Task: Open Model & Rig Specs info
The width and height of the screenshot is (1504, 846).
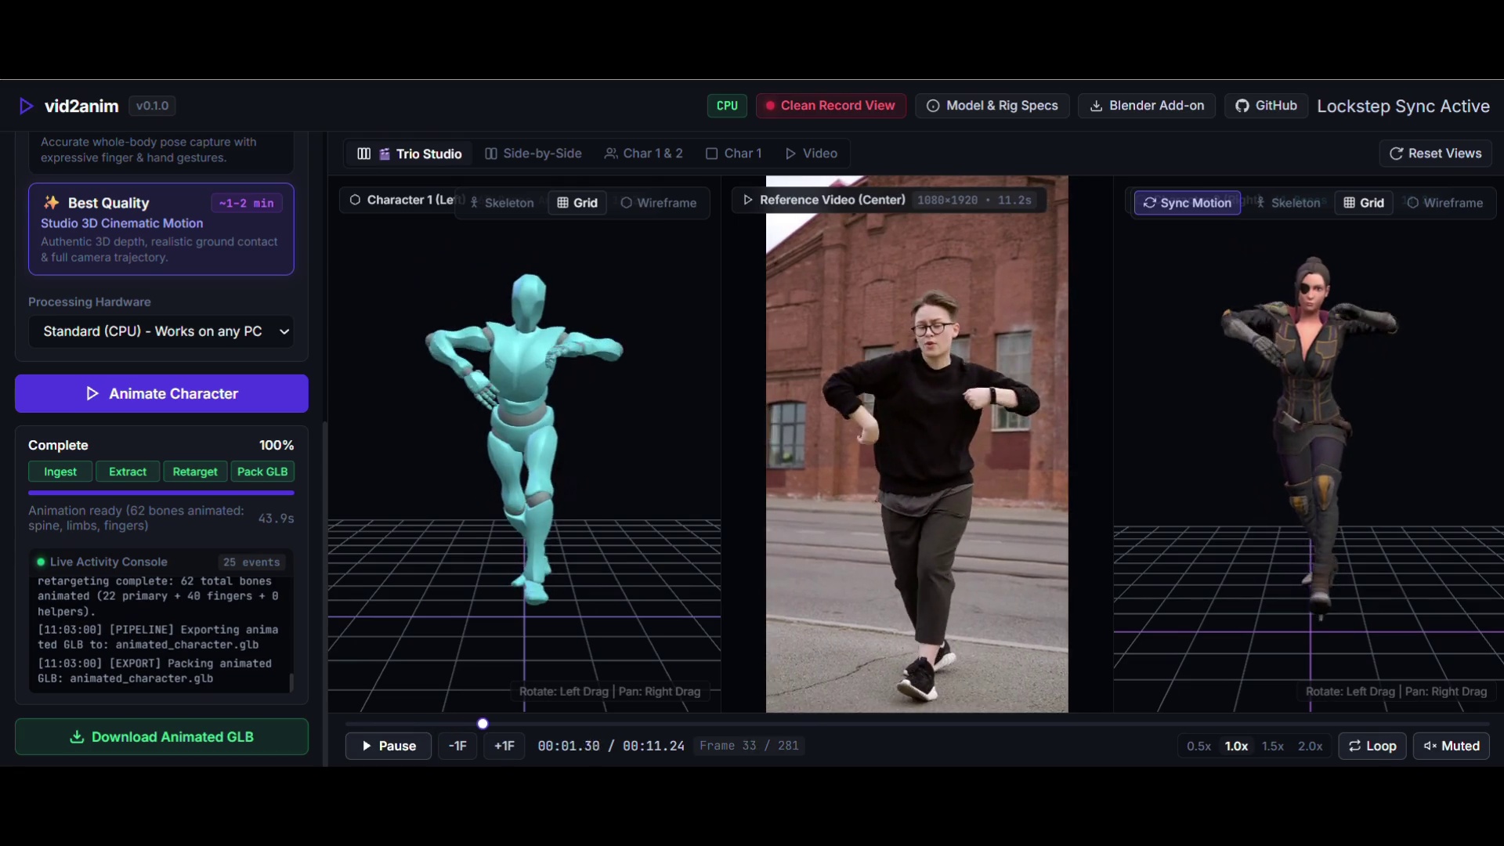Action: coord(992,106)
